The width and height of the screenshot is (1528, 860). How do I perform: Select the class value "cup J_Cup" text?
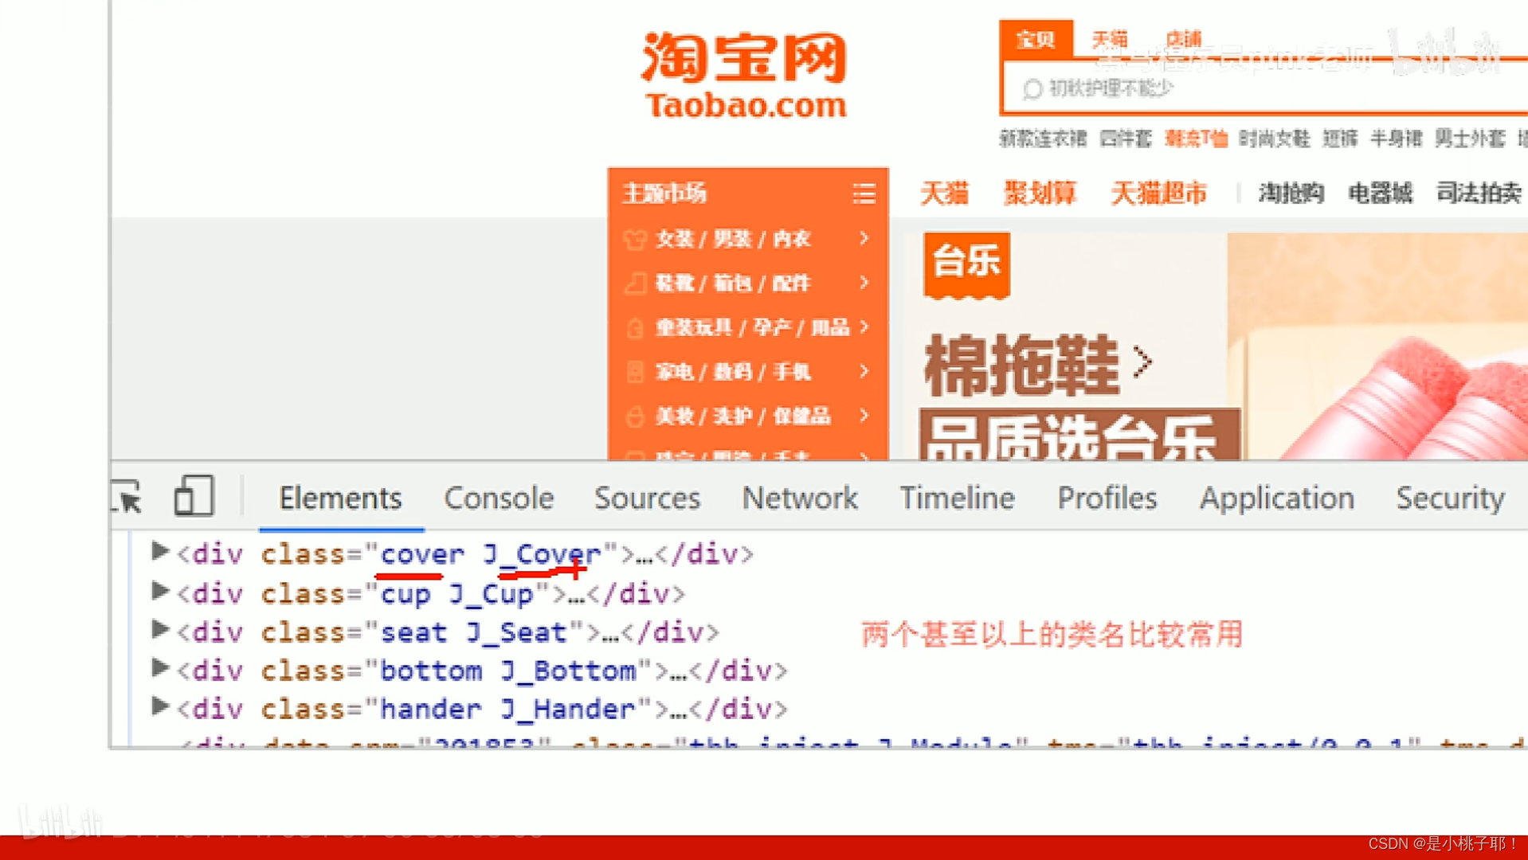click(x=456, y=593)
